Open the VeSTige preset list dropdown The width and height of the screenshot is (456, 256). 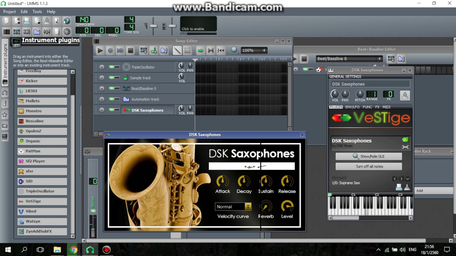[408, 179]
